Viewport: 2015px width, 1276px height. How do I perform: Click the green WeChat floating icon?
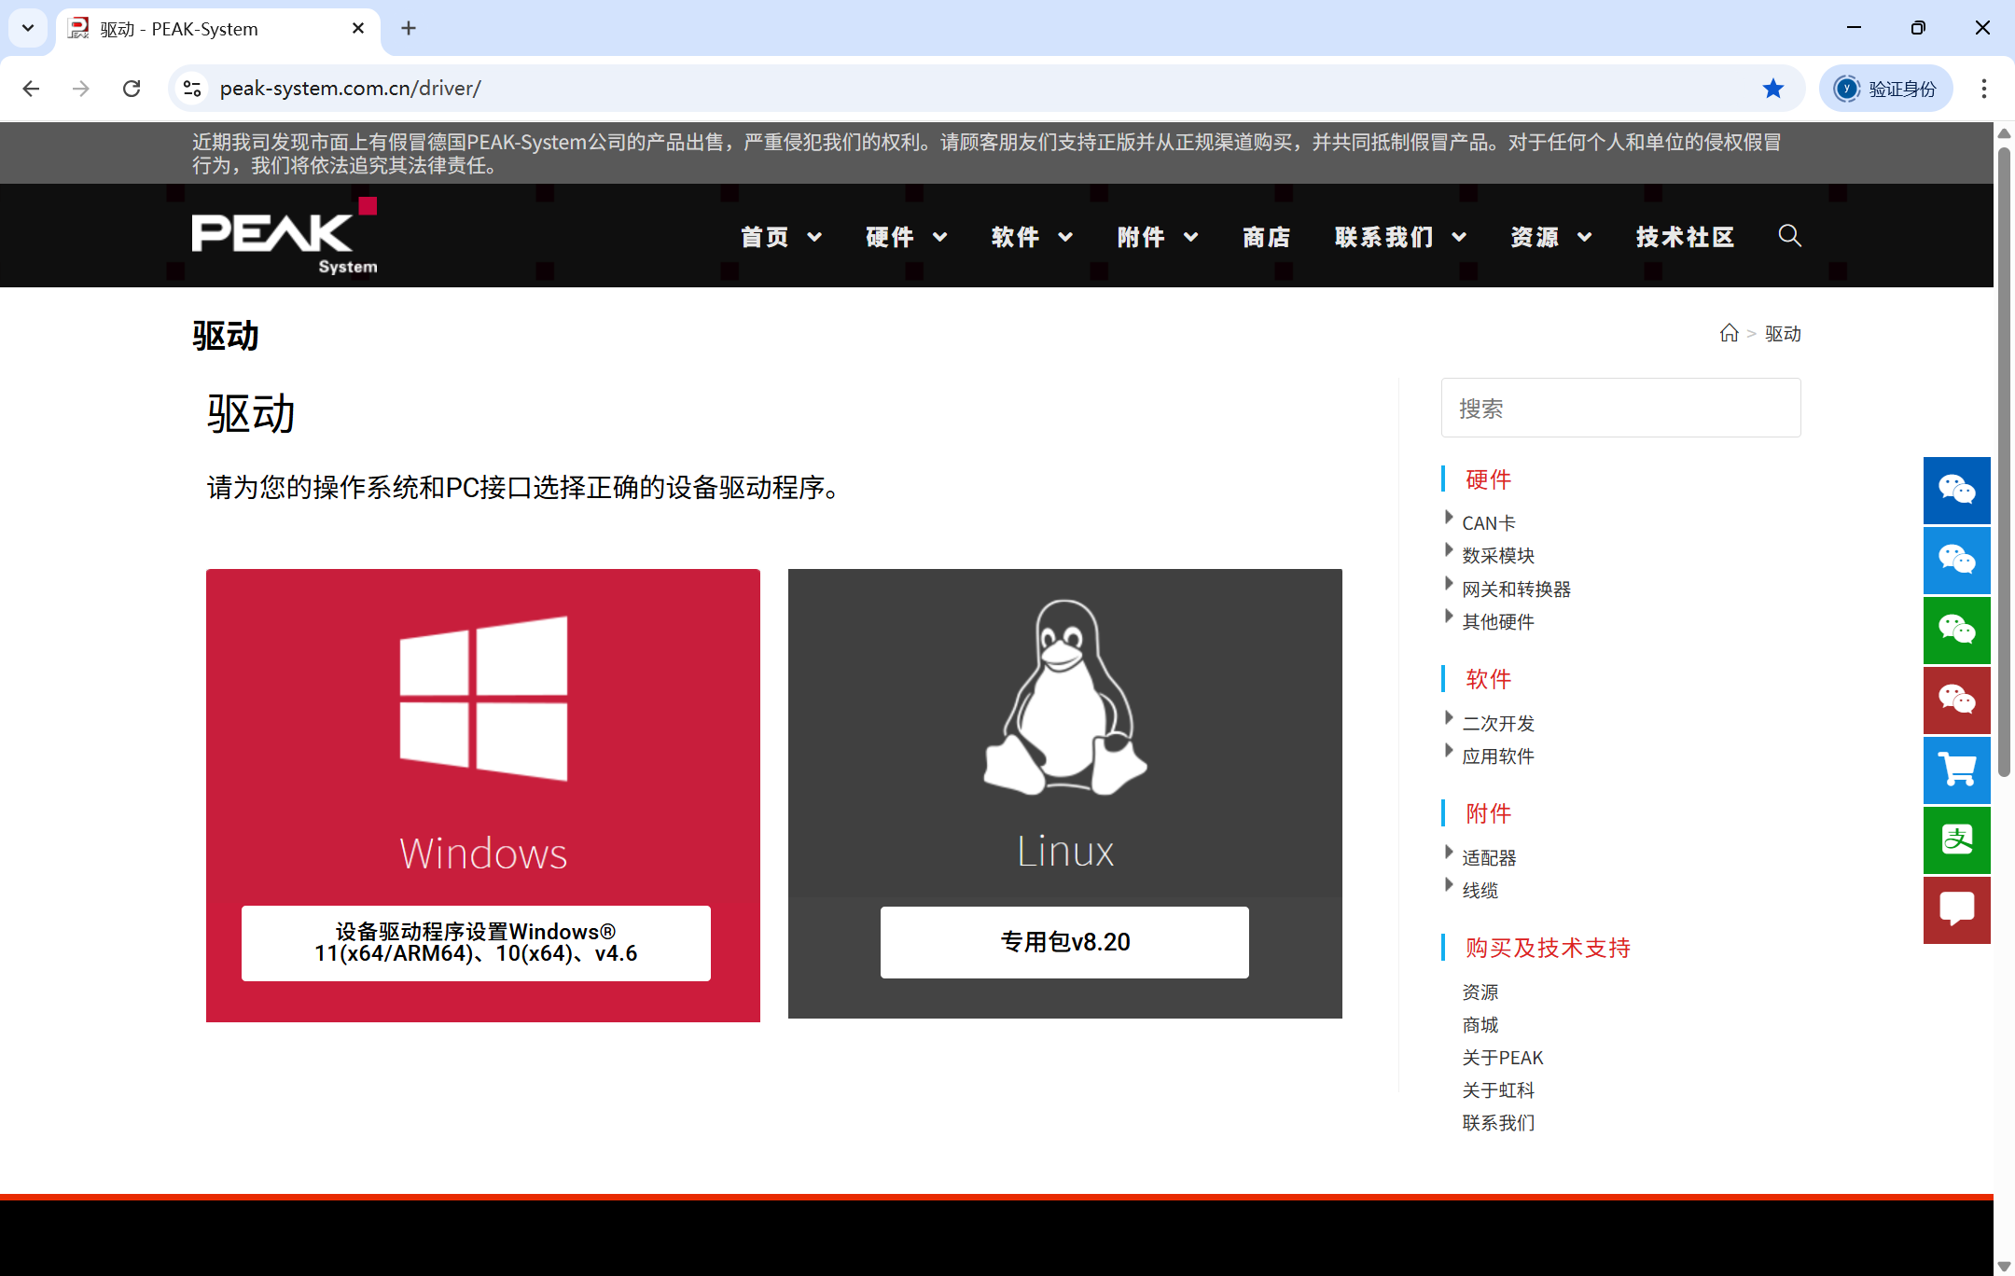[1956, 631]
